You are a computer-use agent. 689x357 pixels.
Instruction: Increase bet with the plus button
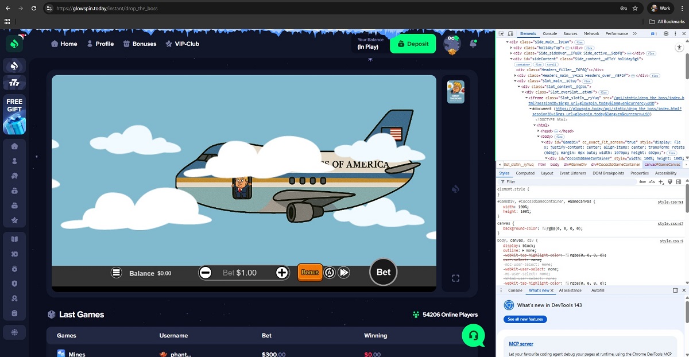pyautogui.click(x=282, y=273)
